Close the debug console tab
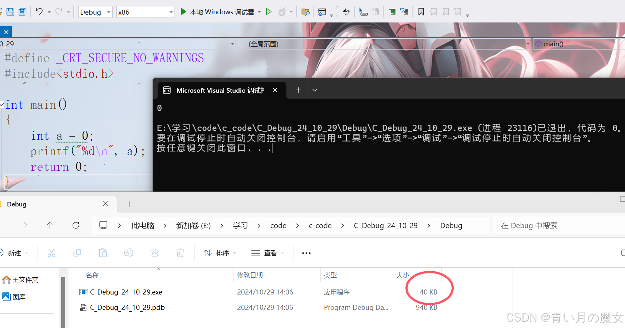 [275, 90]
